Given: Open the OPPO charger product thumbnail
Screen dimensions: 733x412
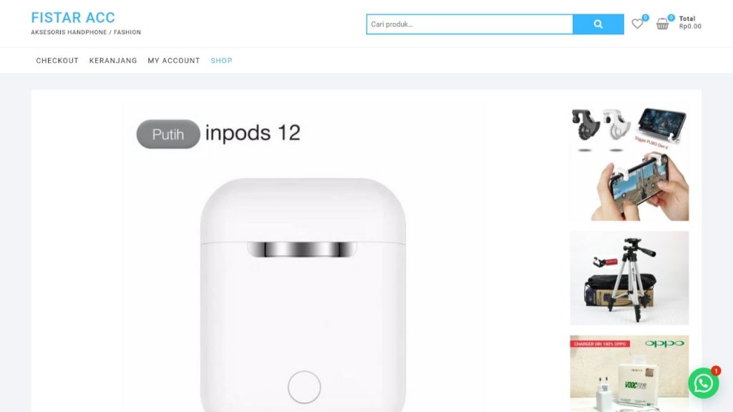Looking at the screenshot, I should click(x=629, y=373).
